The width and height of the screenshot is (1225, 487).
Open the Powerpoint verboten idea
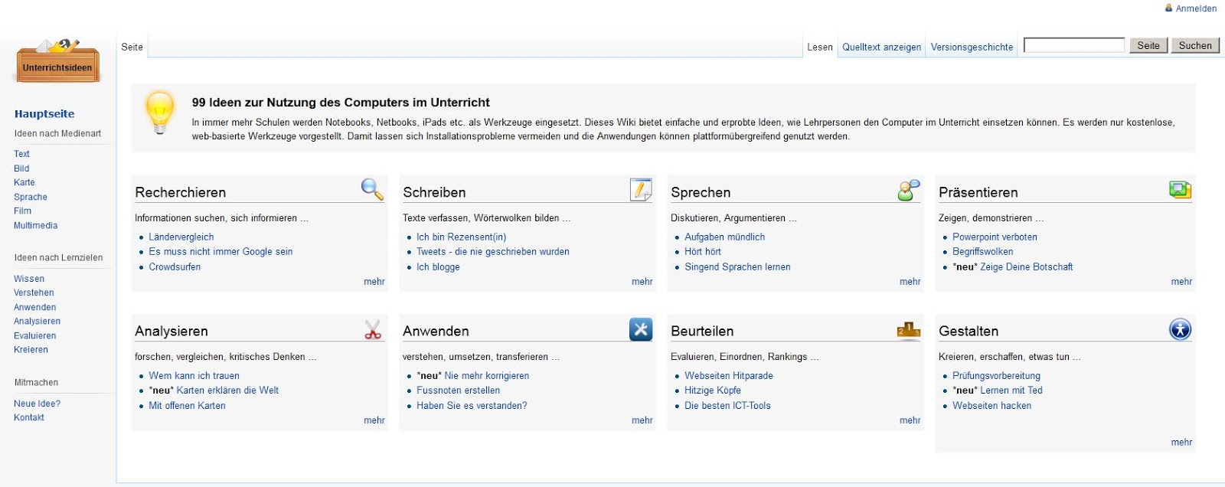[x=995, y=237]
